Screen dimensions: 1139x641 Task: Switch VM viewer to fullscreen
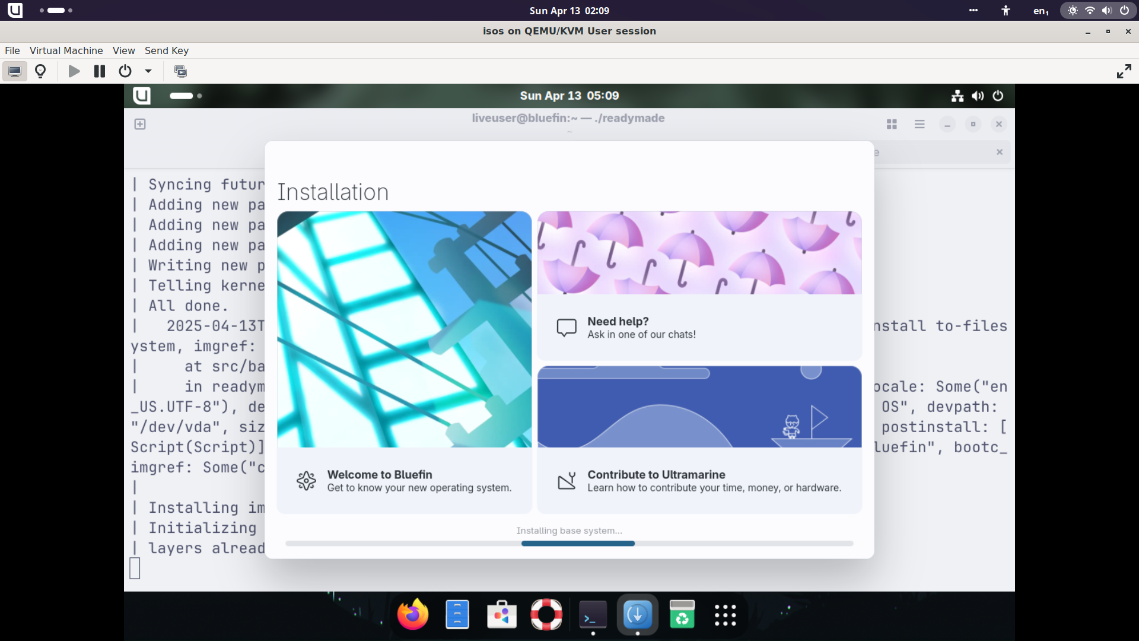click(1124, 71)
